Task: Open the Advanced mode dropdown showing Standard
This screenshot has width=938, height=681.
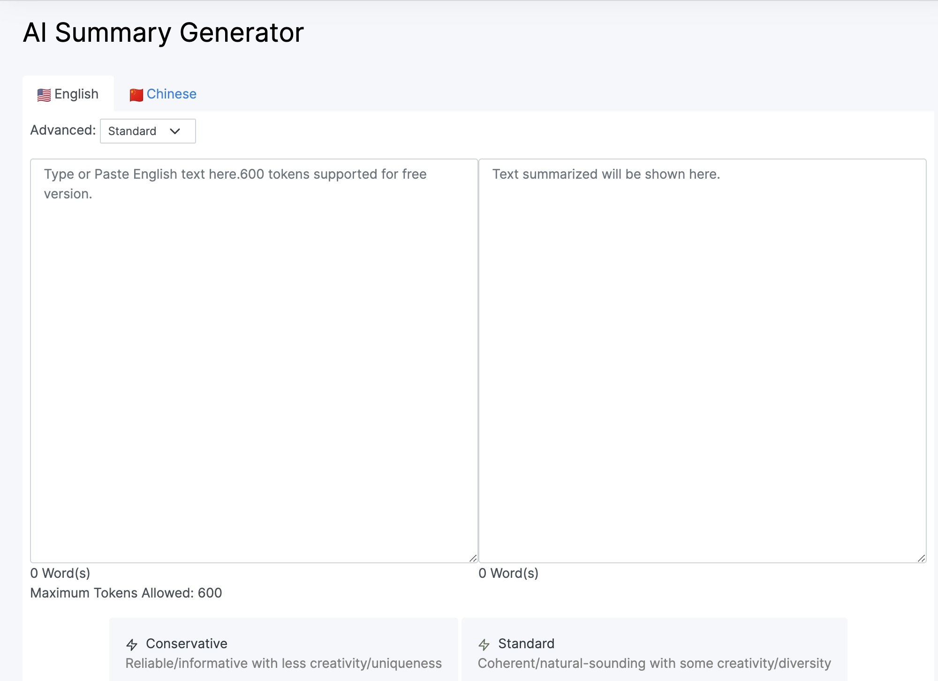Action: [x=147, y=131]
